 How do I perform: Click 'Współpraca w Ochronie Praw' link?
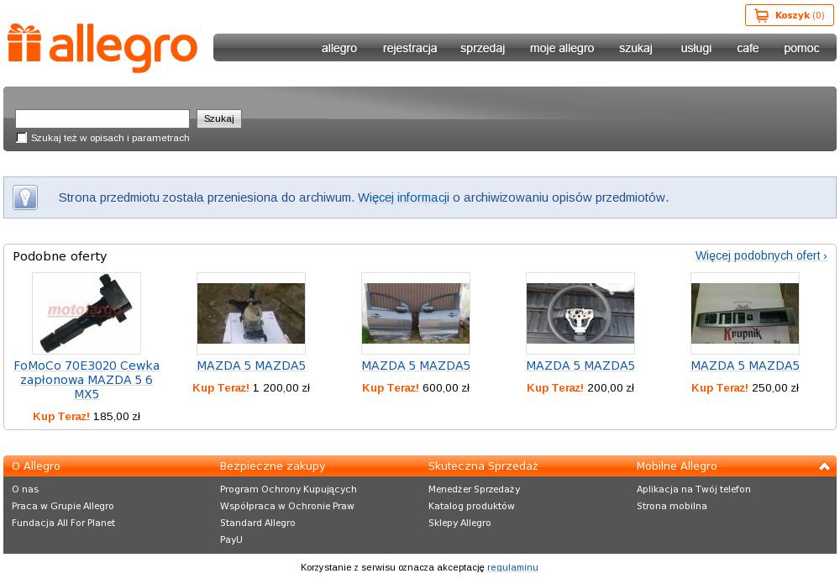pos(287,506)
